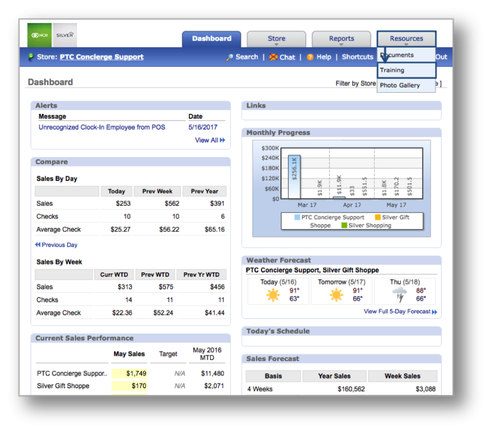Open the Reports tab
The height and width of the screenshot is (433, 491).
click(341, 39)
